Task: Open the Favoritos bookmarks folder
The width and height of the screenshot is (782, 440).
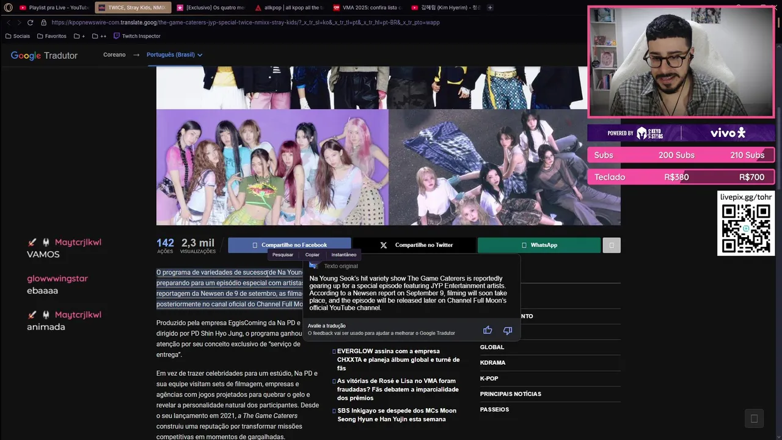Action: click(52, 36)
